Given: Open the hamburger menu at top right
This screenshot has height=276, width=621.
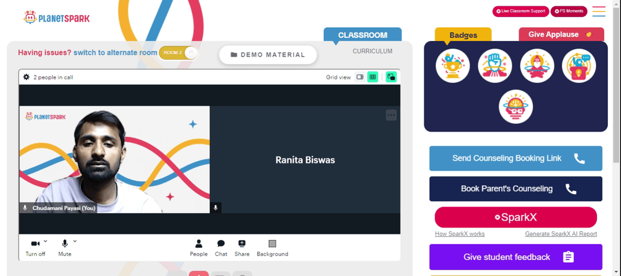Looking at the screenshot, I should tap(599, 11).
